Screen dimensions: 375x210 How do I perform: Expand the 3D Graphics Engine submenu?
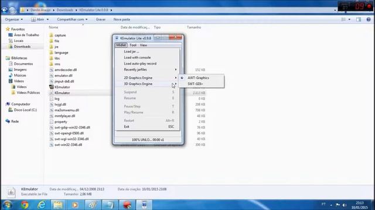(147, 84)
